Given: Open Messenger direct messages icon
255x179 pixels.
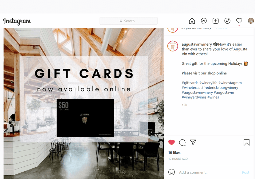Looking at the screenshot, I should (204, 21).
